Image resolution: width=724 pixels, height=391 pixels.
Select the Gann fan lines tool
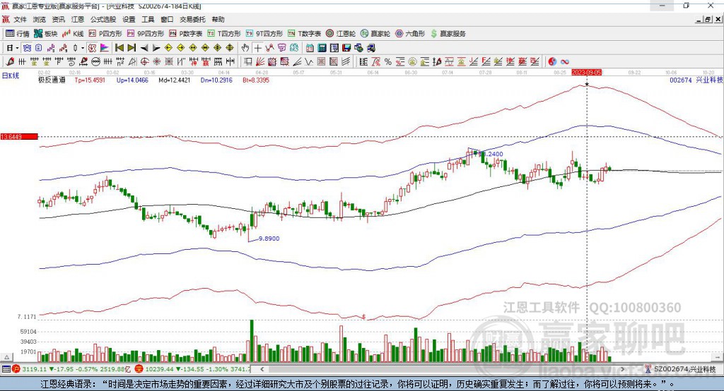(x=260, y=61)
